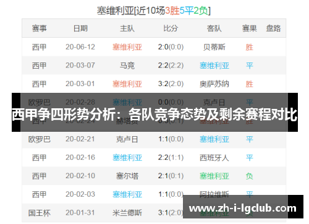This screenshot has height=224, width=309.
Task: Click home team 克卢日 in the 20-02-21 row
Action: pos(127,139)
